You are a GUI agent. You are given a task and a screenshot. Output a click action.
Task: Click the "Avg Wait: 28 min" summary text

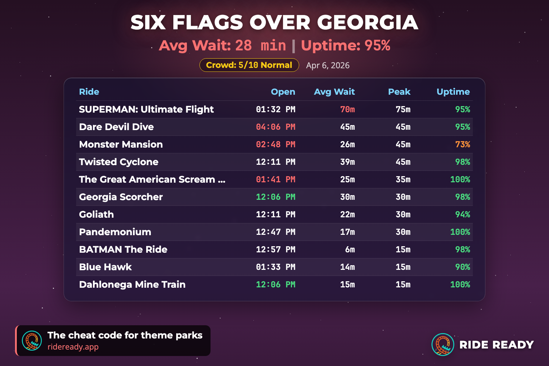[222, 46]
